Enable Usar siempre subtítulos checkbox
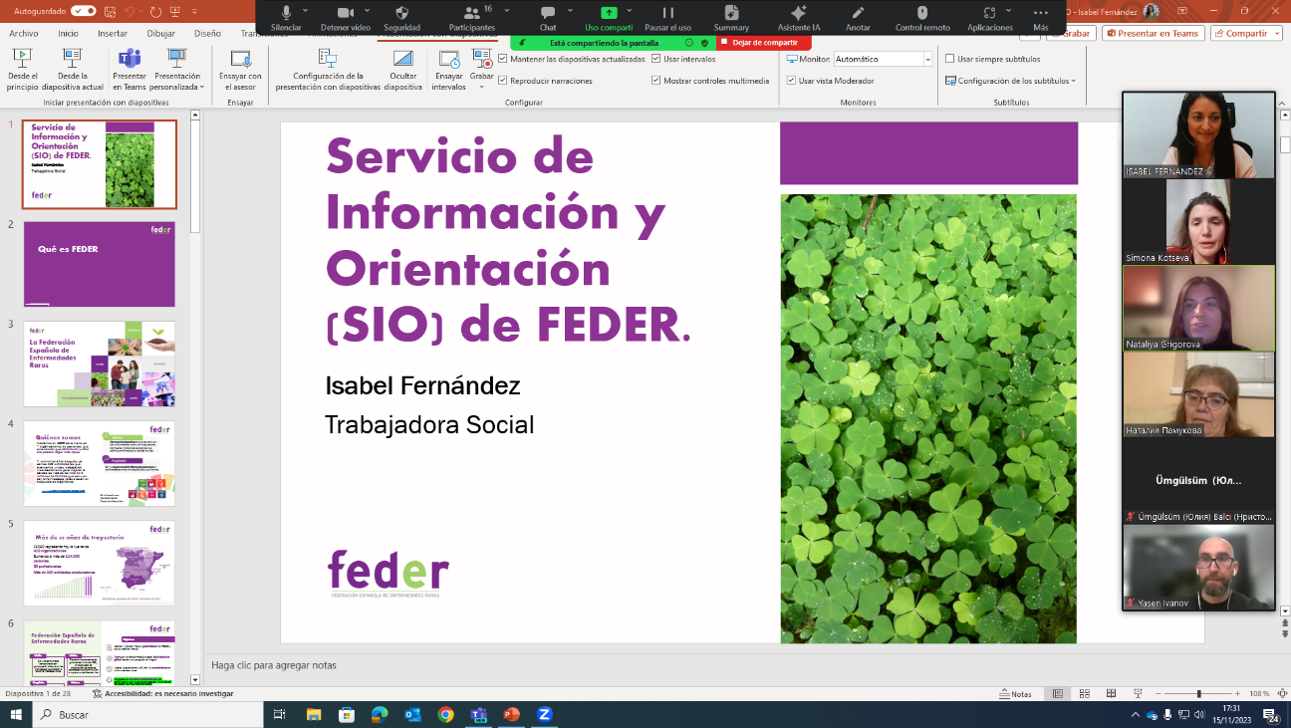 949,59
